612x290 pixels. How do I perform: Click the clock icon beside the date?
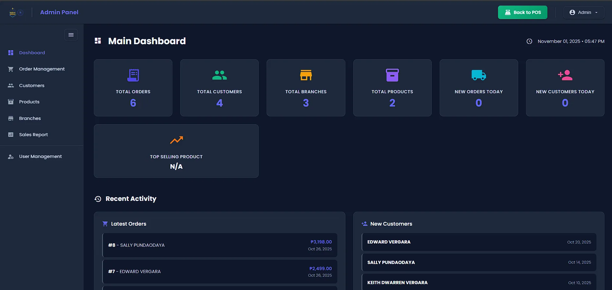(x=529, y=41)
